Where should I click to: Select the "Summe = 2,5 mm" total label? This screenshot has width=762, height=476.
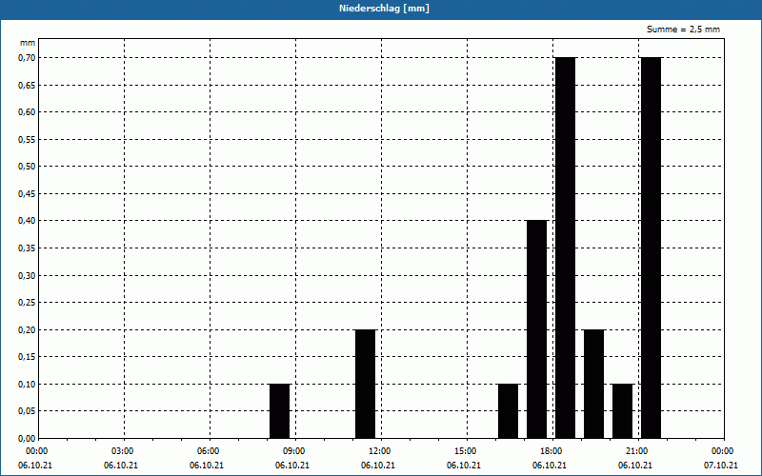pyautogui.click(x=683, y=30)
